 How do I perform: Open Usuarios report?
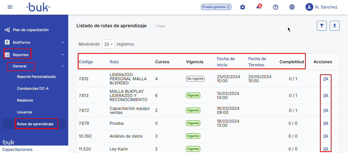[x=24, y=112]
